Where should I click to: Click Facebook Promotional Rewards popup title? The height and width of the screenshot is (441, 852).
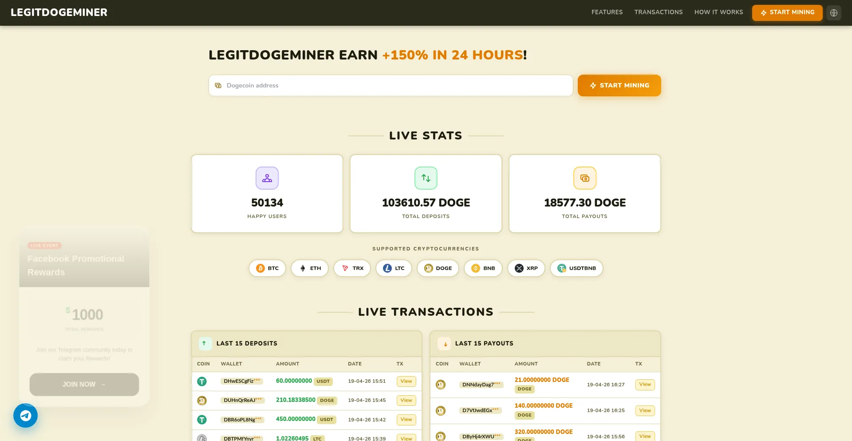(x=76, y=266)
